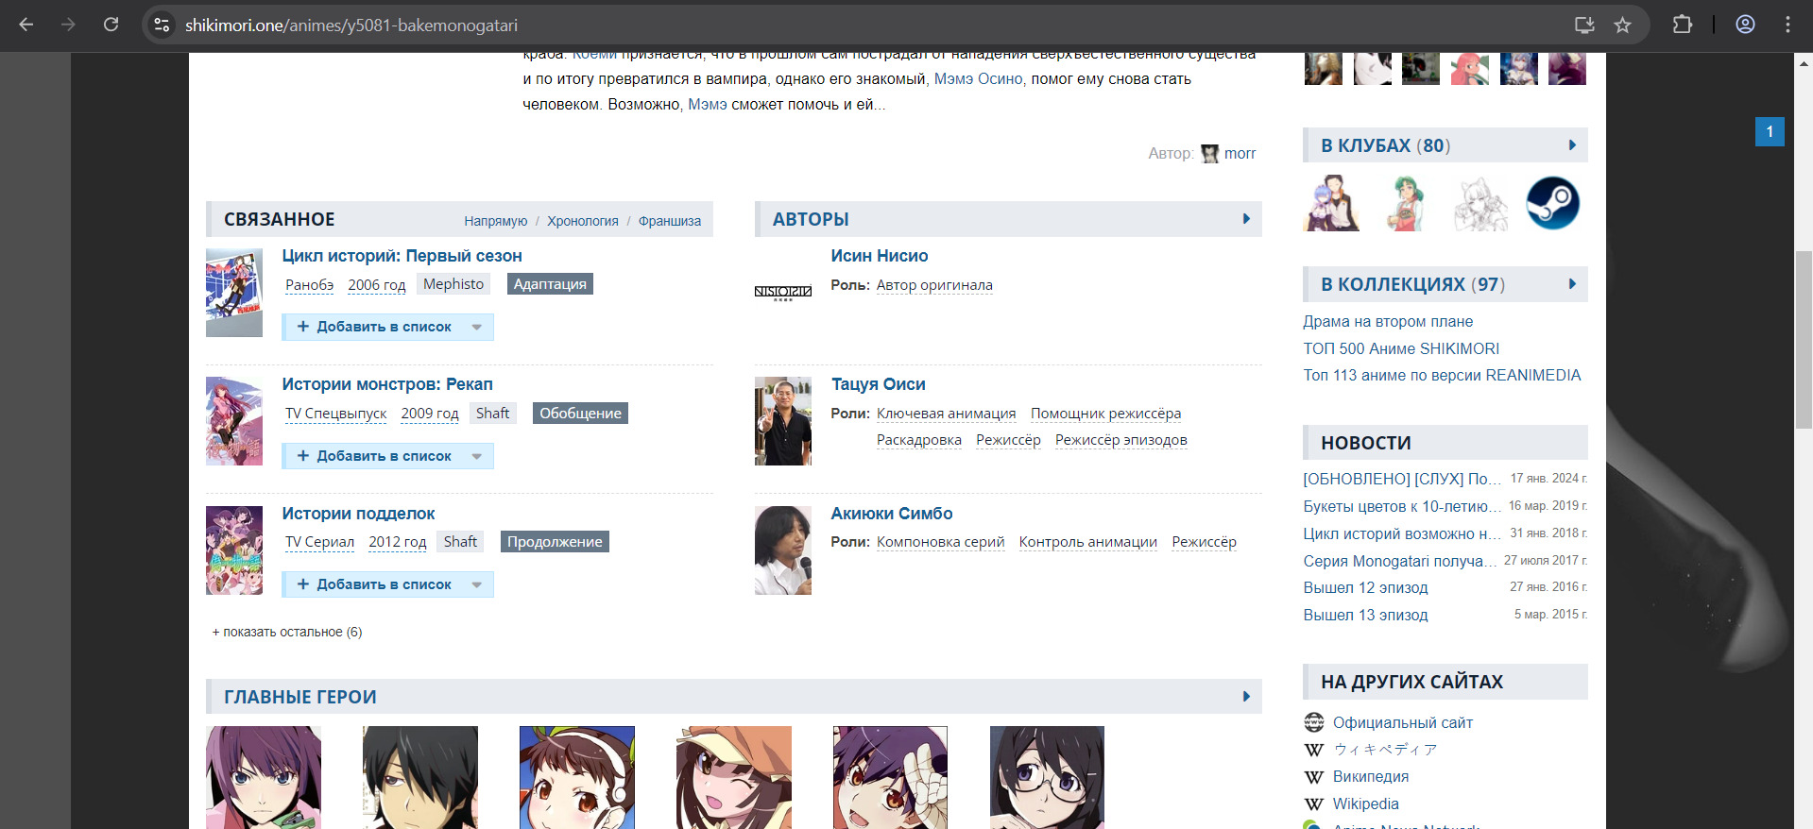
Task: Open the Официальный сайт link
Action: (x=1402, y=722)
